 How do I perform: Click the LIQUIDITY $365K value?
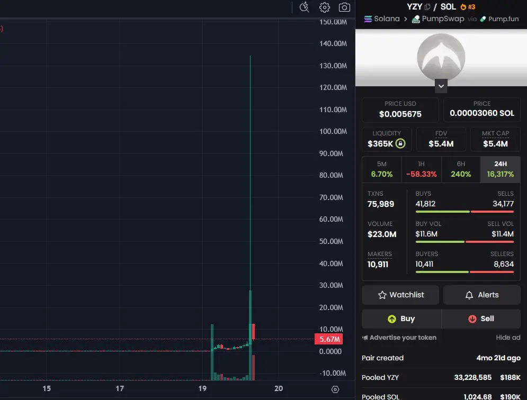[380, 144]
